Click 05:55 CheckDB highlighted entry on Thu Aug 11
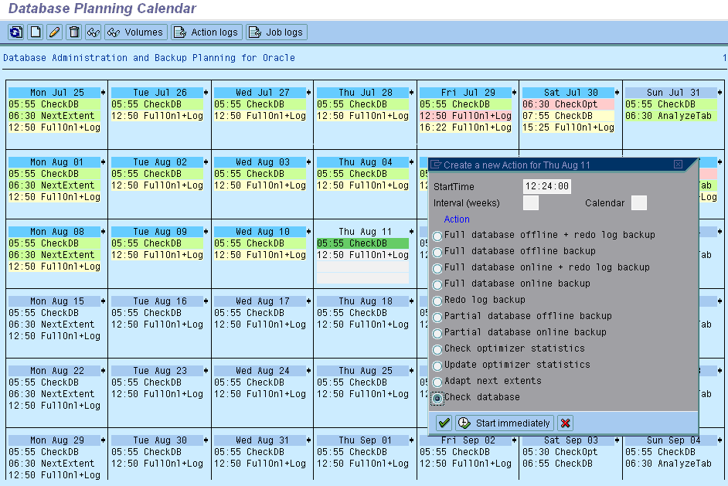This screenshot has width=728, height=486. tap(362, 243)
